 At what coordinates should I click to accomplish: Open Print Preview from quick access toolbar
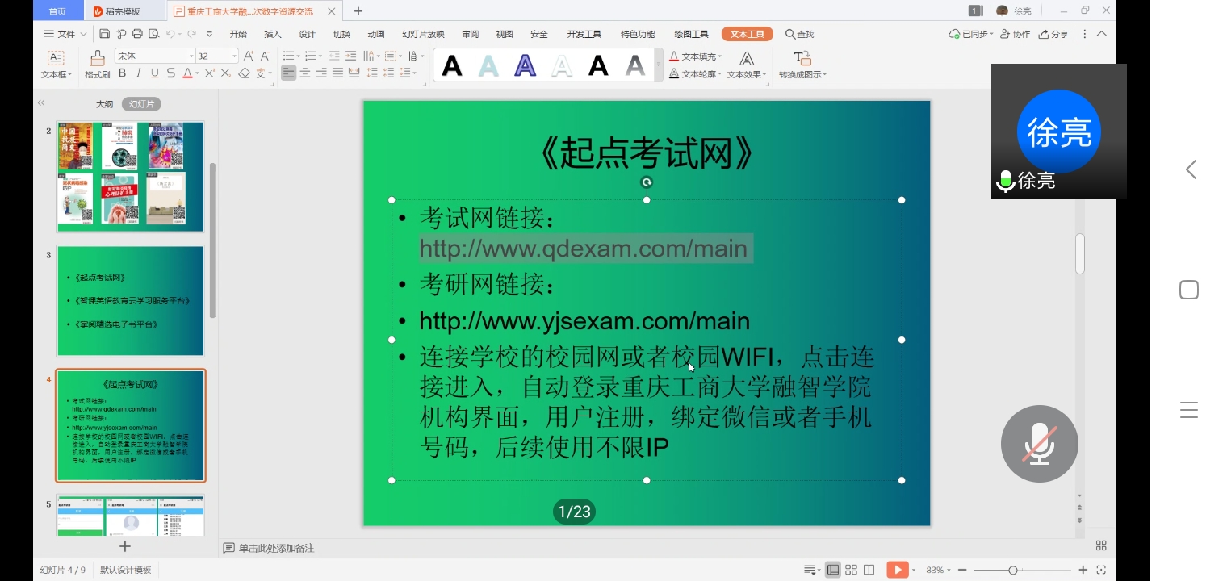(153, 34)
